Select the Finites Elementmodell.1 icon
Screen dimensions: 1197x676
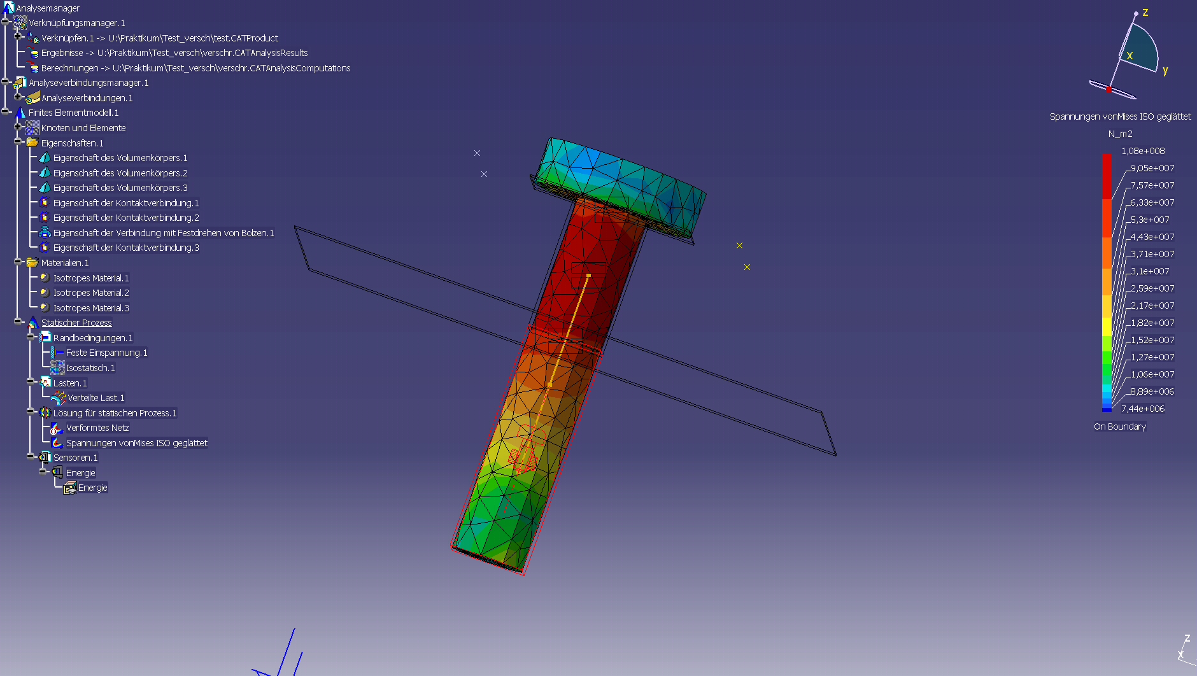tap(20, 113)
